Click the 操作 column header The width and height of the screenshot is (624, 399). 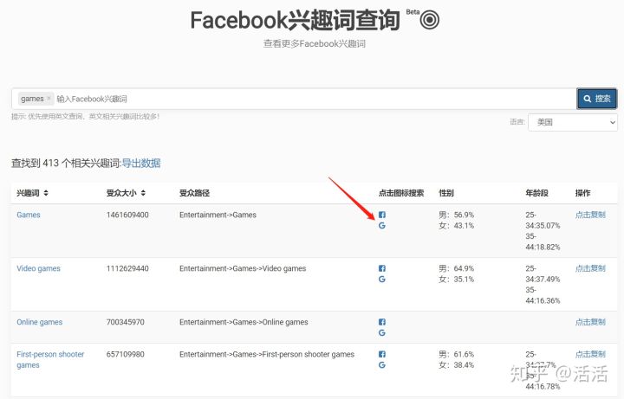(x=582, y=193)
